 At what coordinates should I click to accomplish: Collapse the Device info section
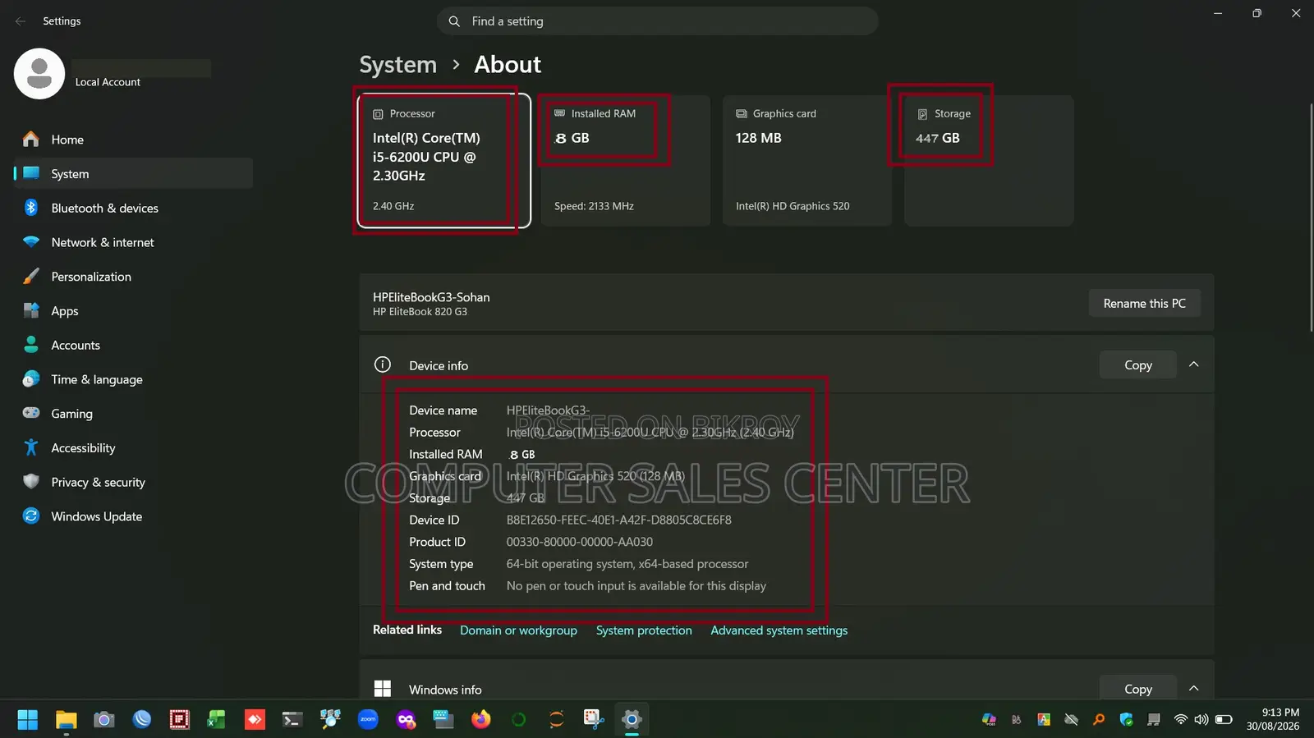point(1194,365)
